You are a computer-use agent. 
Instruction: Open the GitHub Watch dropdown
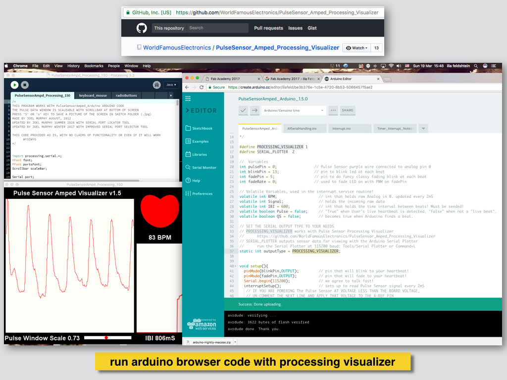(356, 48)
